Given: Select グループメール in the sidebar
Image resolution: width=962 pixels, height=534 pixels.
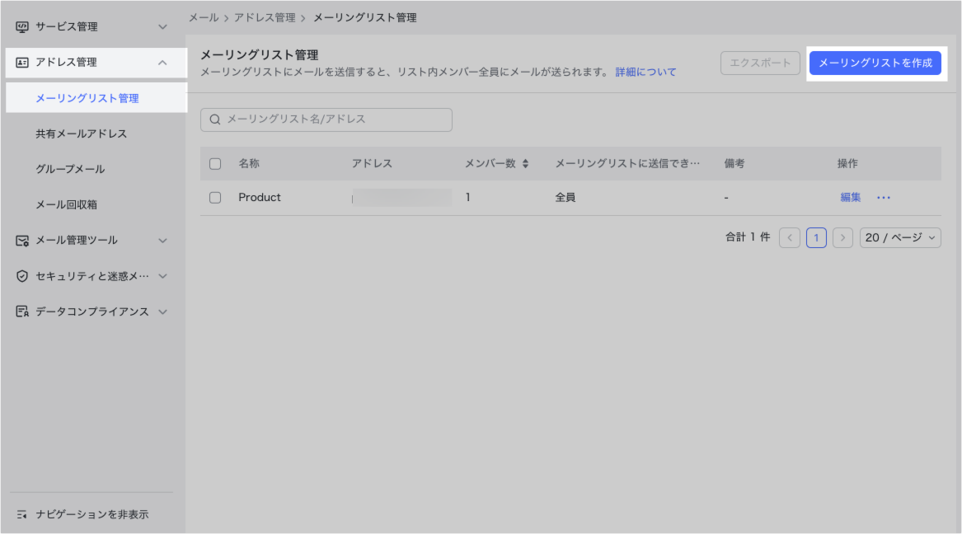Looking at the screenshot, I should (70, 169).
